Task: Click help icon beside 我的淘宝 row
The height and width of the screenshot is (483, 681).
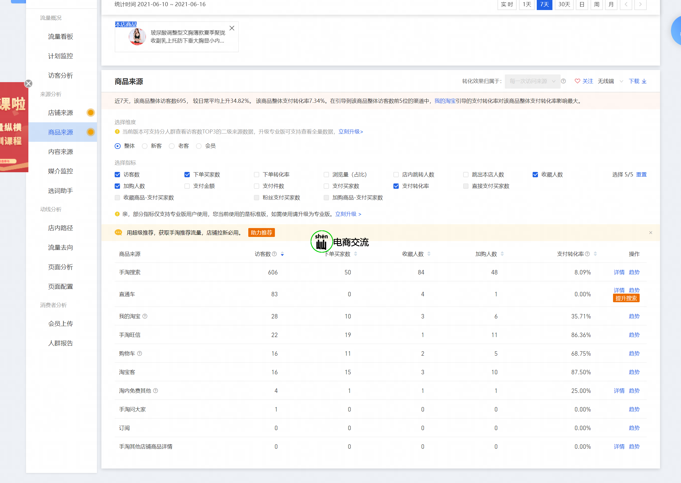Action: [x=145, y=316]
